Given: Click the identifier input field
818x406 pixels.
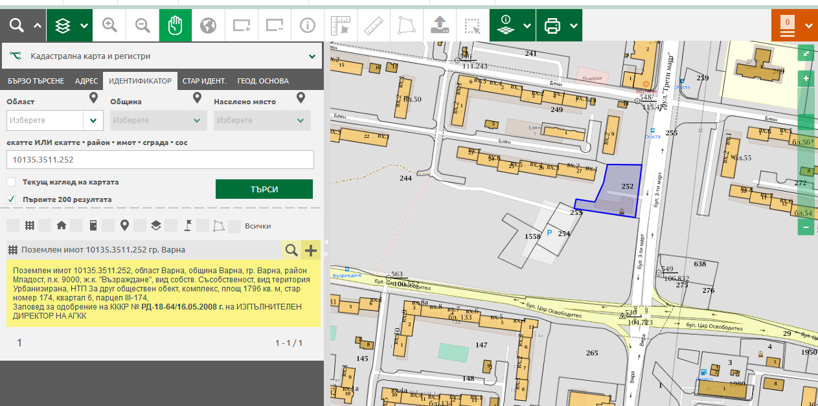Looking at the screenshot, I should coord(160,160).
